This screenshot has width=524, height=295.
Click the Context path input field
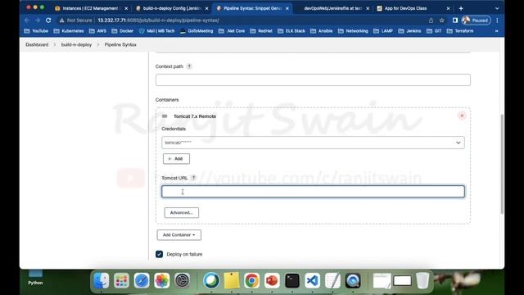pyautogui.click(x=313, y=80)
